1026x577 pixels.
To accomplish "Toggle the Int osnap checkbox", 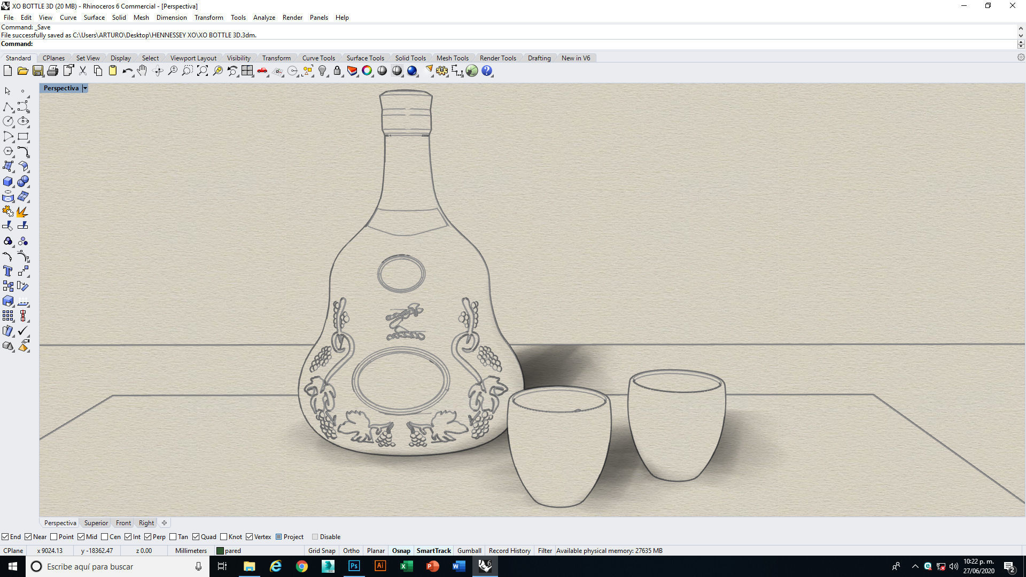I will (128, 537).
